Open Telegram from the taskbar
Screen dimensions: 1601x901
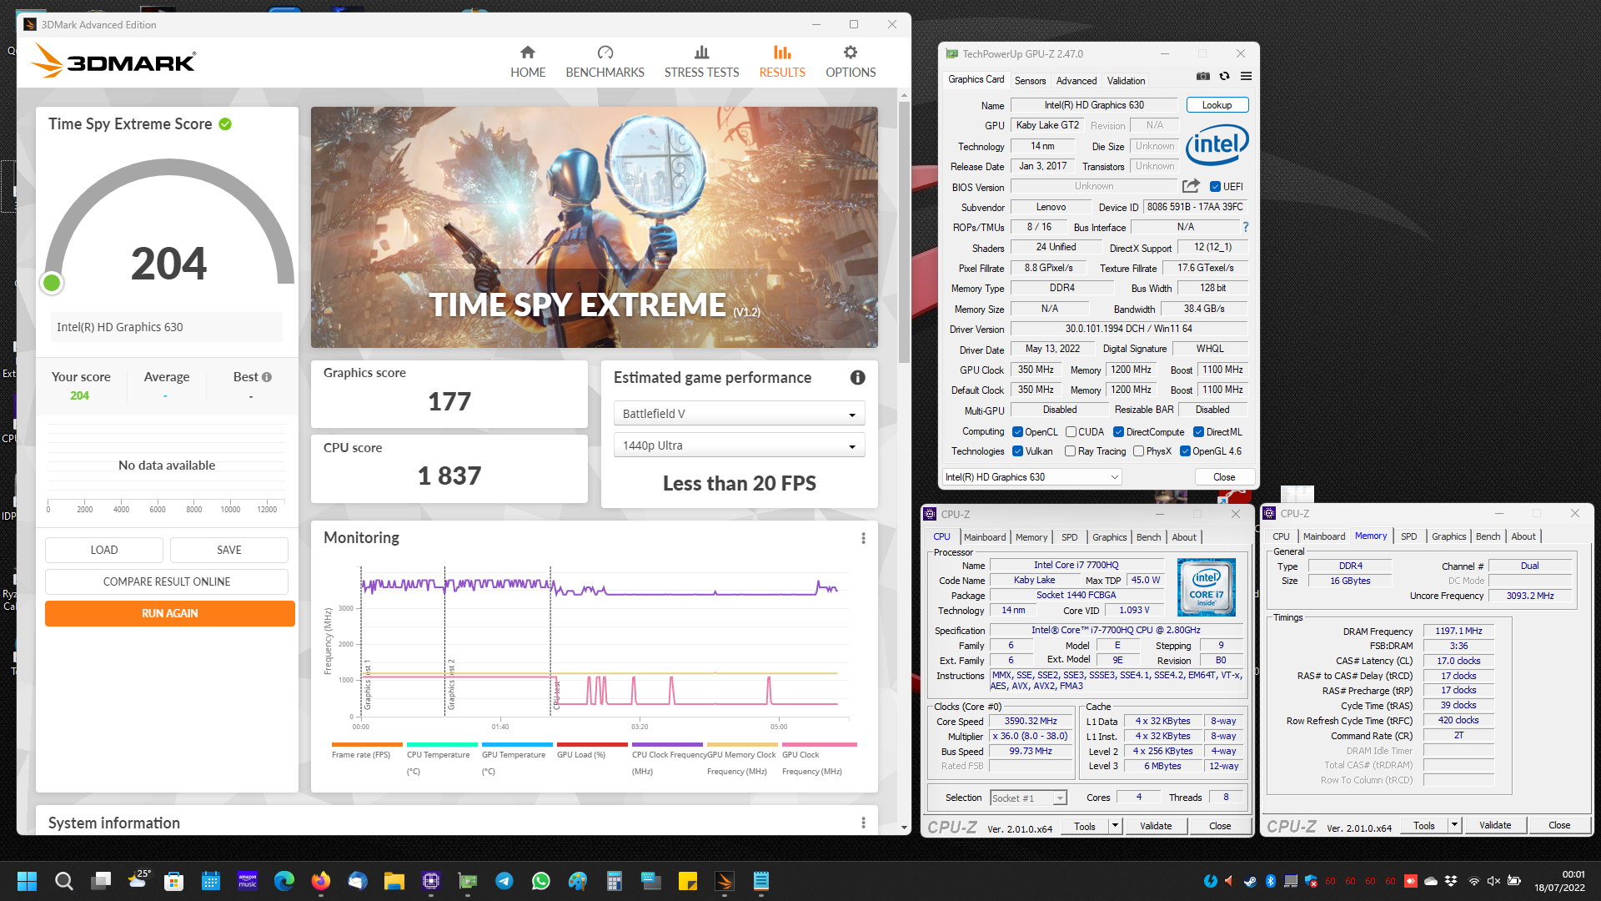(504, 881)
